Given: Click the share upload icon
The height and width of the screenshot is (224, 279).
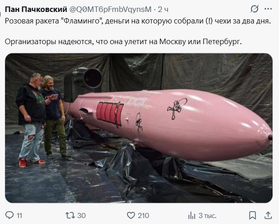Looking at the screenshot, I should coord(268,215).
